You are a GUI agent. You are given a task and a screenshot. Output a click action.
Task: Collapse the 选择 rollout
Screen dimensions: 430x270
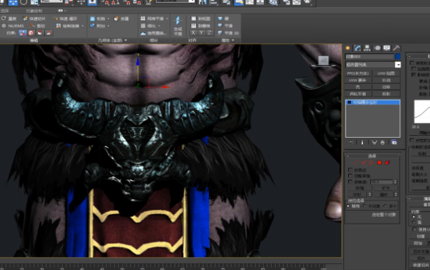373,155
